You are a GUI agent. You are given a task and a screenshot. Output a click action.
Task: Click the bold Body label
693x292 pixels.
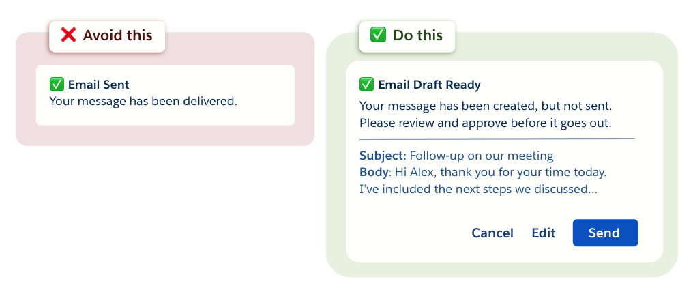coord(374,172)
